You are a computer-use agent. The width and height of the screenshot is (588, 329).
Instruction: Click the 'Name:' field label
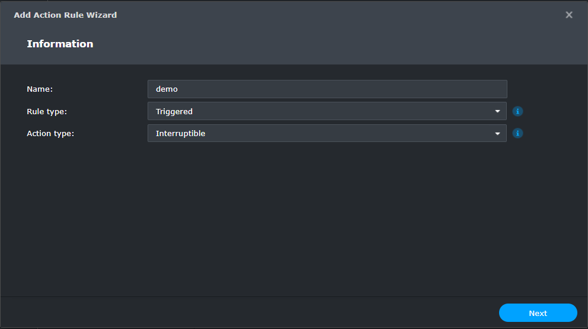(40, 89)
